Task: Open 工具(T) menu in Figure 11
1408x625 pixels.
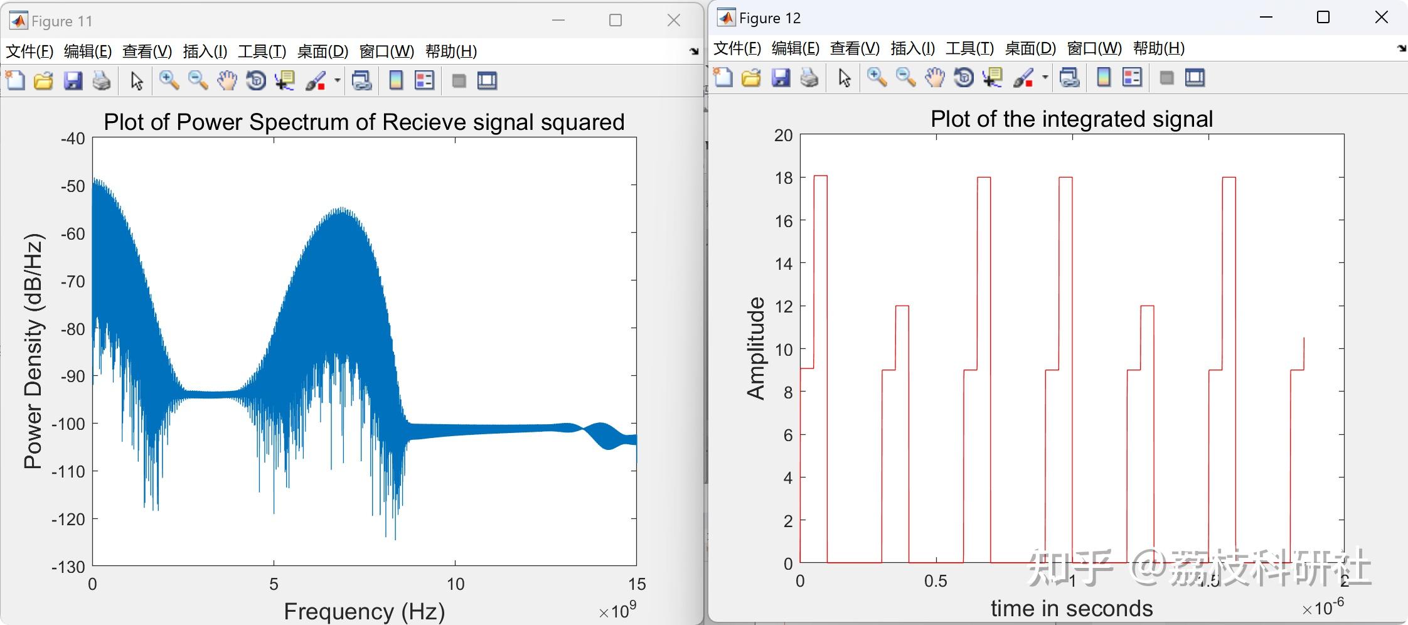Action: tap(262, 51)
